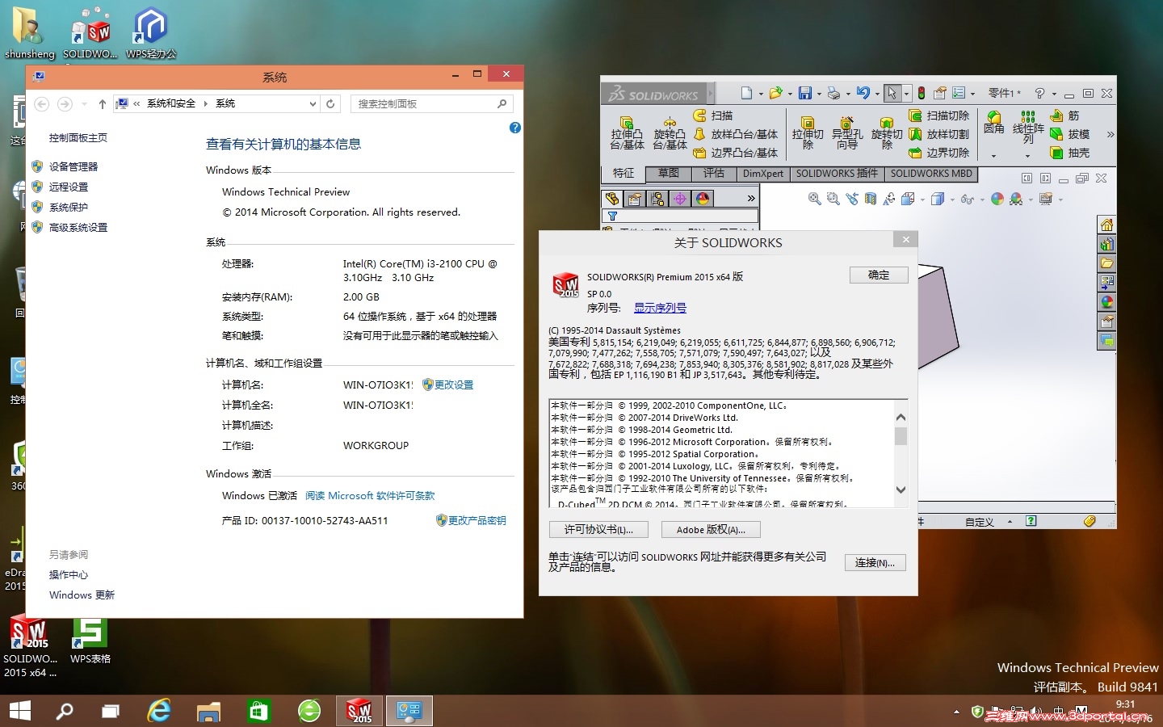The image size is (1163, 727).
Task: Open 设备管理器 in System sidebar
Action: tap(73, 166)
